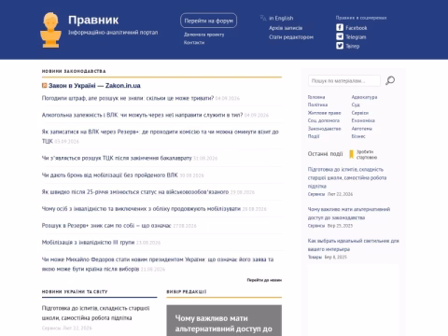Open Головна in the sidebar menu
The width and height of the screenshot is (448, 336).
pos(316,97)
